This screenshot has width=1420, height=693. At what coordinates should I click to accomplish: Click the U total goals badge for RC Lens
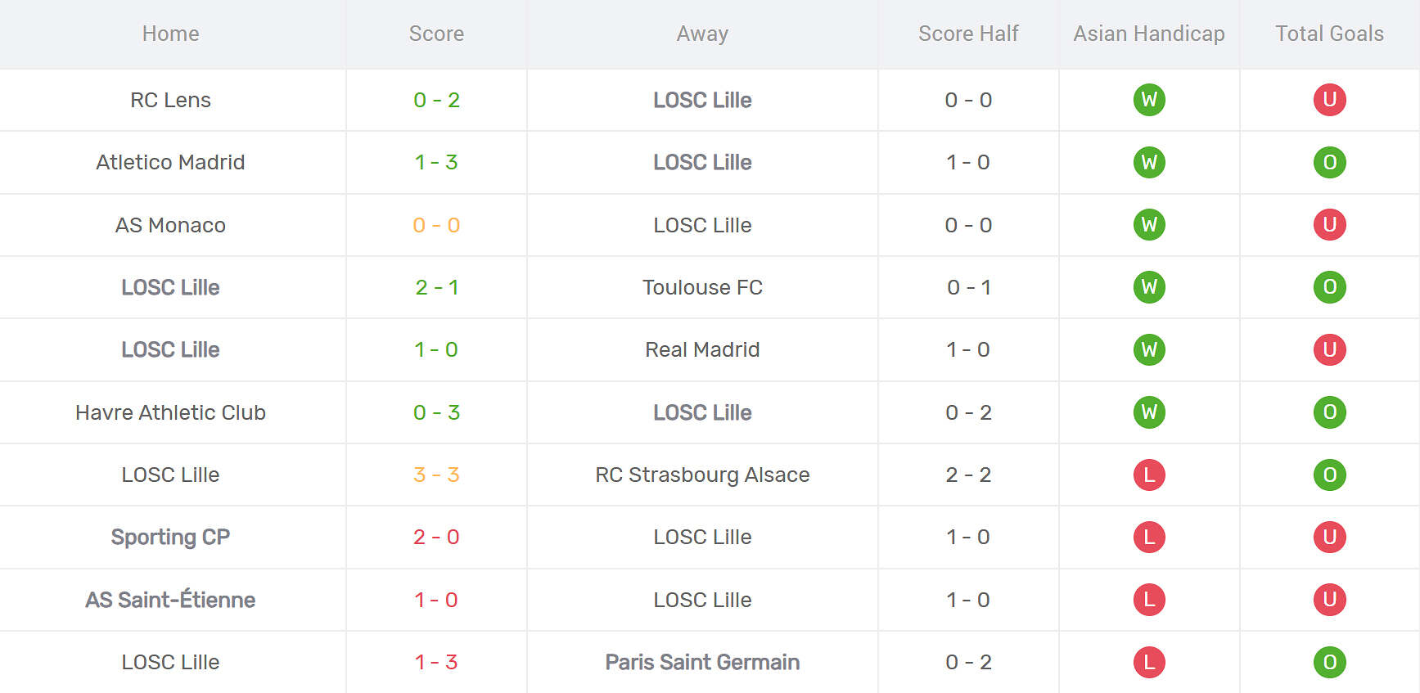tap(1329, 100)
